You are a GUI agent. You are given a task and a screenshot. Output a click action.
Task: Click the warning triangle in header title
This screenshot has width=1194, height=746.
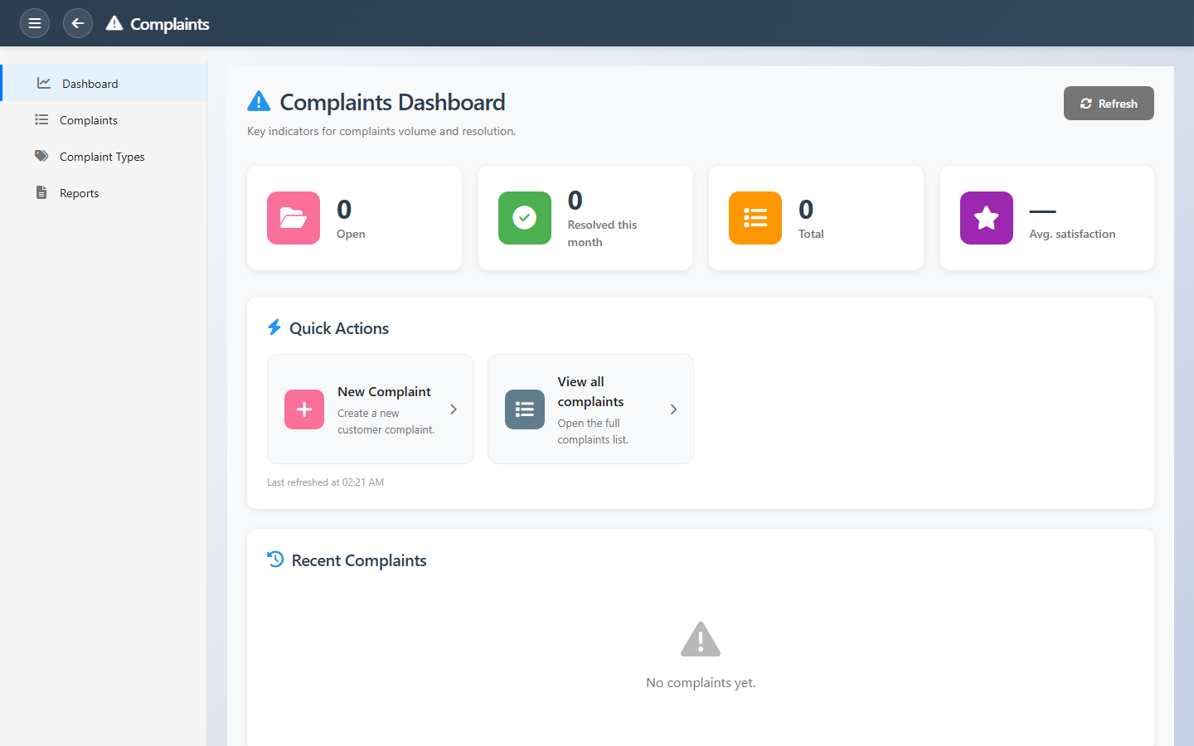click(x=114, y=23)
